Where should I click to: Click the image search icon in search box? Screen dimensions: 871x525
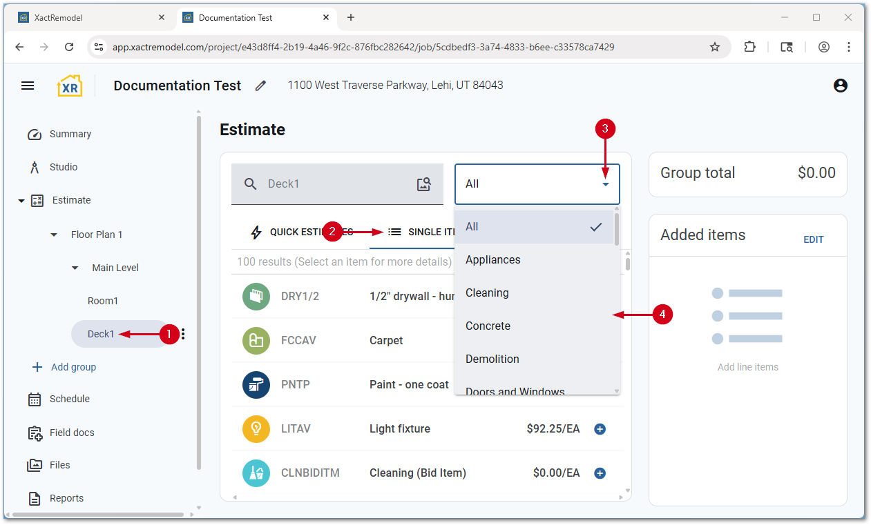coord(423,184)
